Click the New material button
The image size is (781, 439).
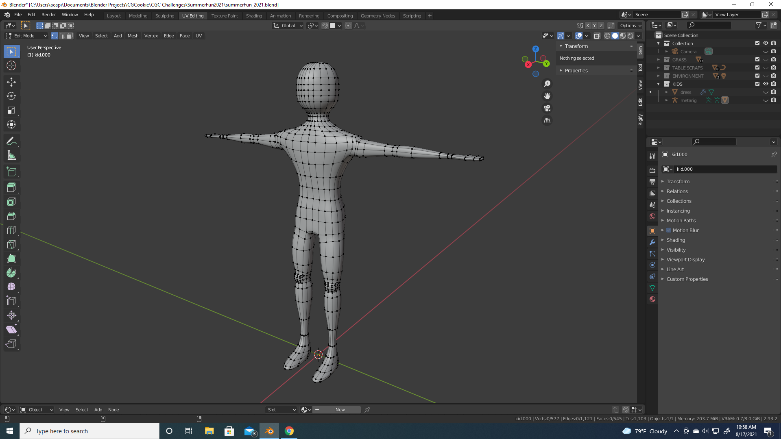tap(340, 410)
